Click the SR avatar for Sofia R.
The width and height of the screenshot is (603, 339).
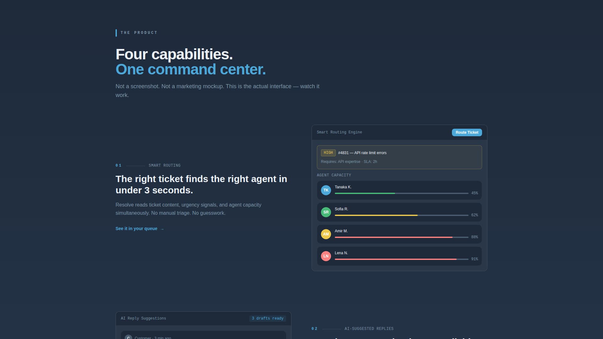point(326,212)
